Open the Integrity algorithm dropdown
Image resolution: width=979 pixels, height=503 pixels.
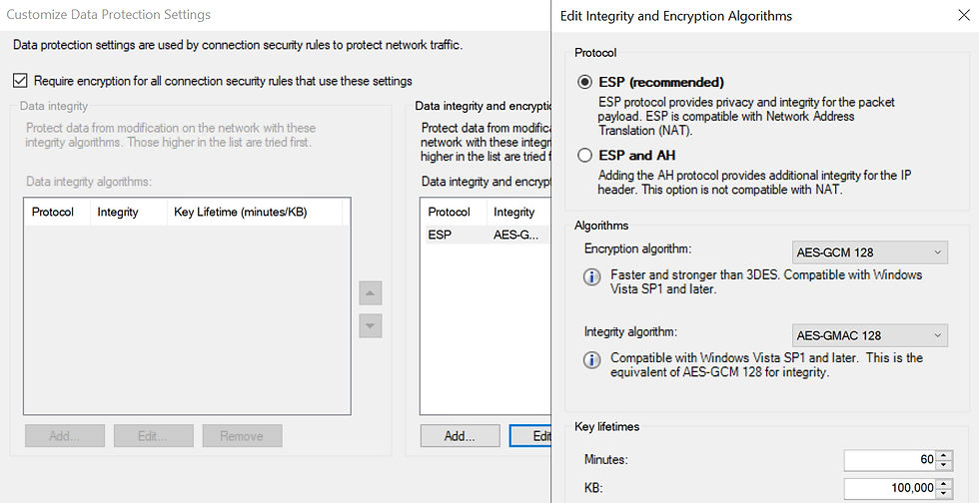pyautogui.click(x=869, y=335)
